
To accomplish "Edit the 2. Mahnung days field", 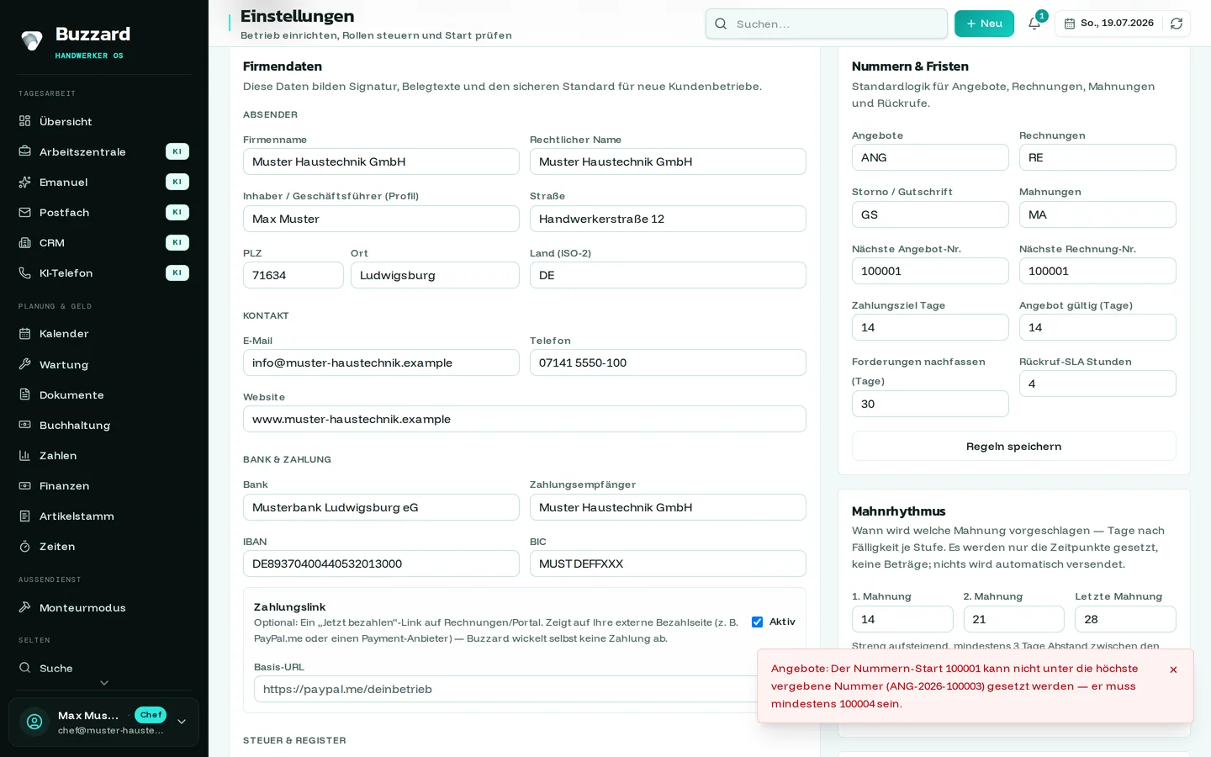I will [1013, 619].
